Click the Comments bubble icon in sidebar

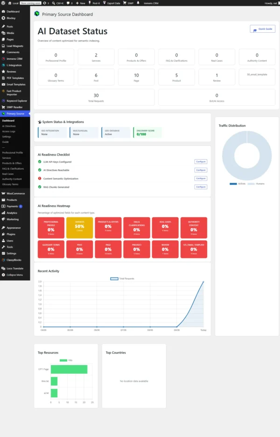click(3, 52)
